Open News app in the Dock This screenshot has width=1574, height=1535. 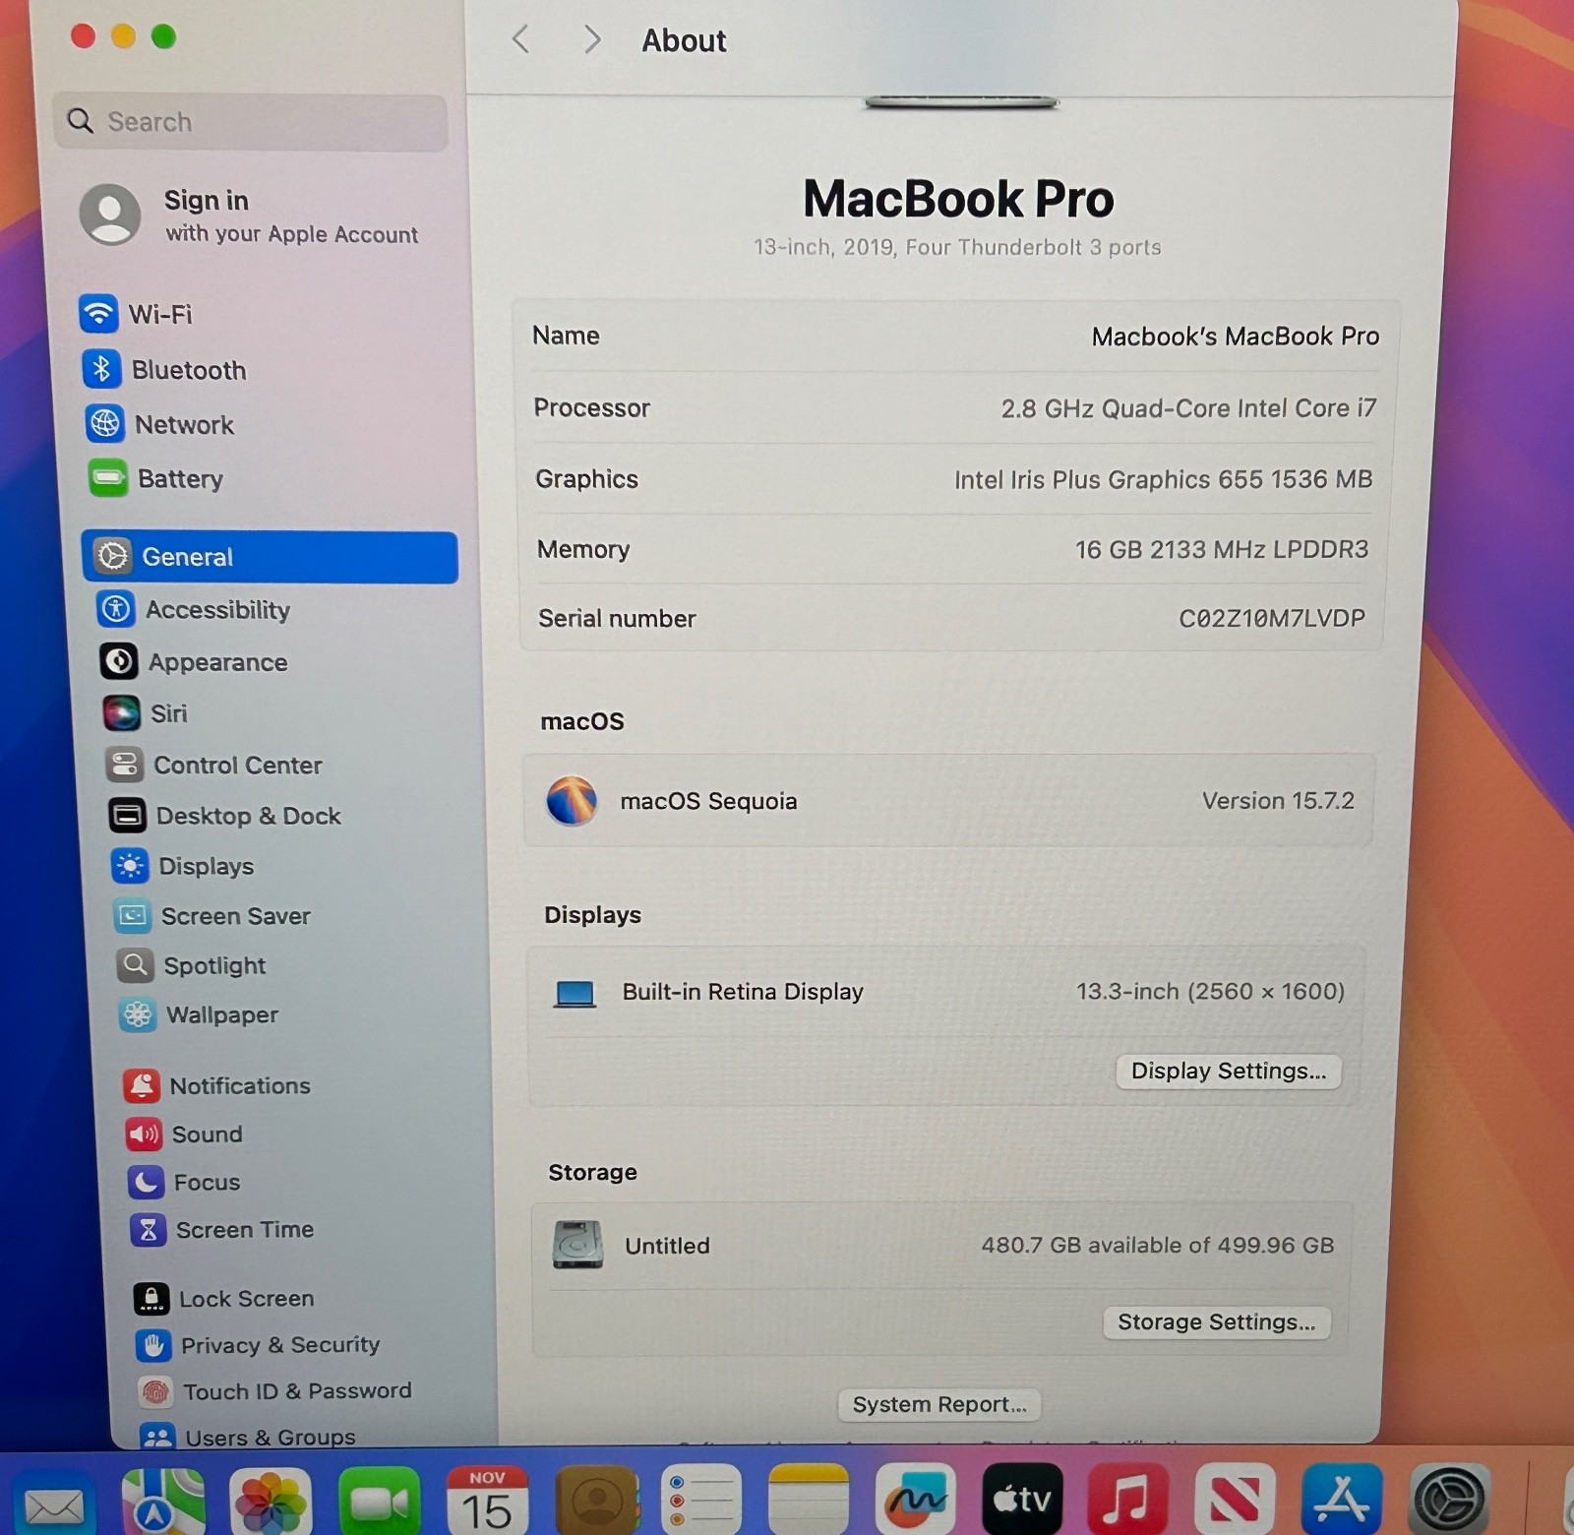(x=1236, y=1500)
